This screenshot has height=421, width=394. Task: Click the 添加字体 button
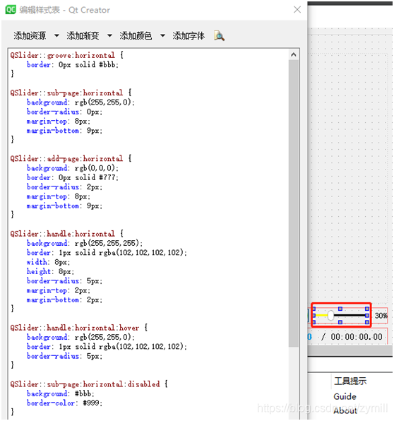pyautogui.click(x=189, y=35)
